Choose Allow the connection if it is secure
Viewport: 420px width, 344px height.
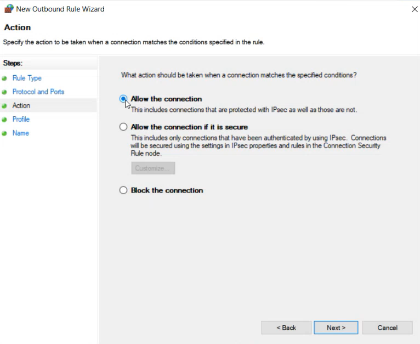123,127
